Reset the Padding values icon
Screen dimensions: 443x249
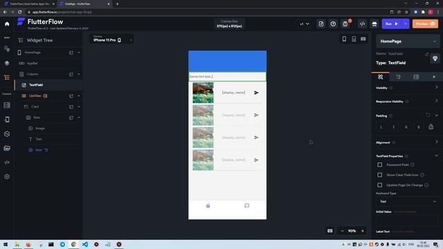pos(428,116)
